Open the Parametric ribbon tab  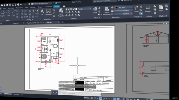pos(19,8)
